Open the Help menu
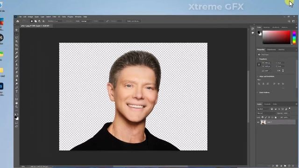The height and width of the screenshot is (168, 299). [85, 17]
